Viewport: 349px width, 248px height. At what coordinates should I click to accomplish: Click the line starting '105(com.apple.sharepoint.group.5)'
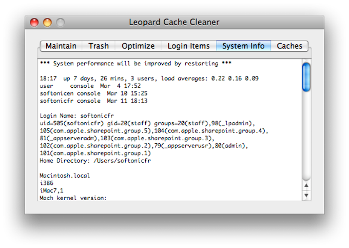(154, 131)
